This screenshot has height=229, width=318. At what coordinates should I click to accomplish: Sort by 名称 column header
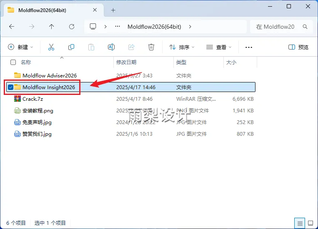pyautogui.click(x=26, y=62)
